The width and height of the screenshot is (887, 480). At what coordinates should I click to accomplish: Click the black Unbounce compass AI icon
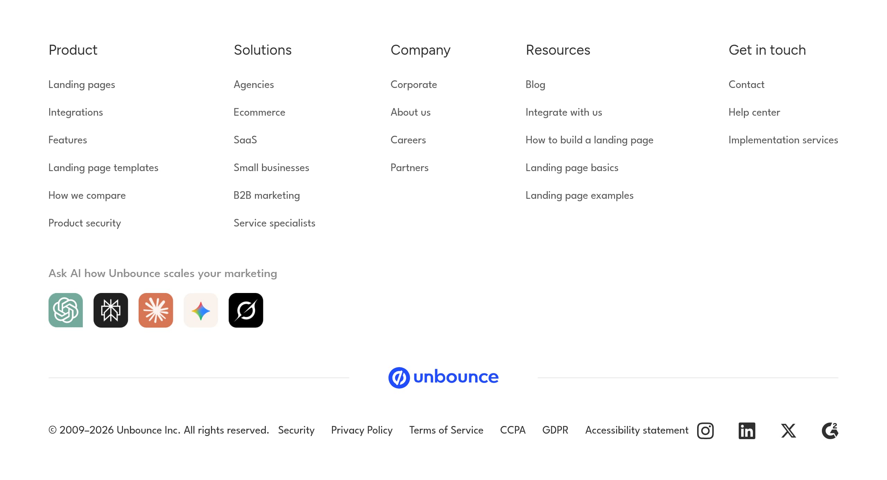pyautogui.click(x=246, y=310)
